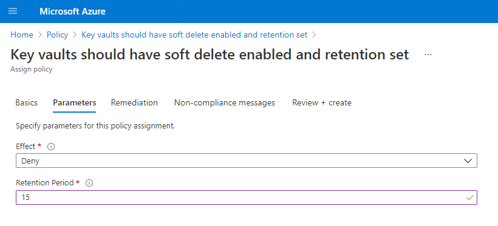
Task: Expand the Effect dropdown arrow
Action: point(468,161)
